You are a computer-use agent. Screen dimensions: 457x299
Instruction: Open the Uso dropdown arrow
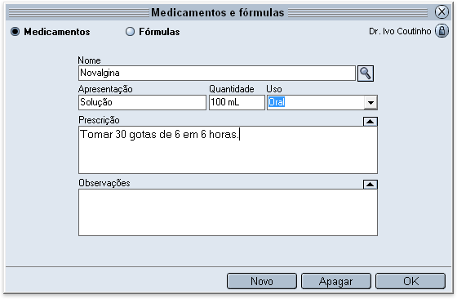click(370, 102)
